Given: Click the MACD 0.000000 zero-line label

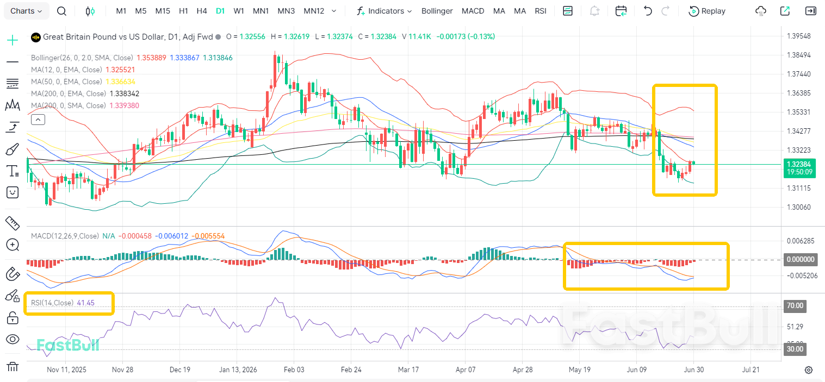Looking at the screenshot, I should click(799, 260).
